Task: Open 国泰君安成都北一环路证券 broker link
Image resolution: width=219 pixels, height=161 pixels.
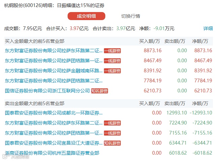Action: point(53,113)
